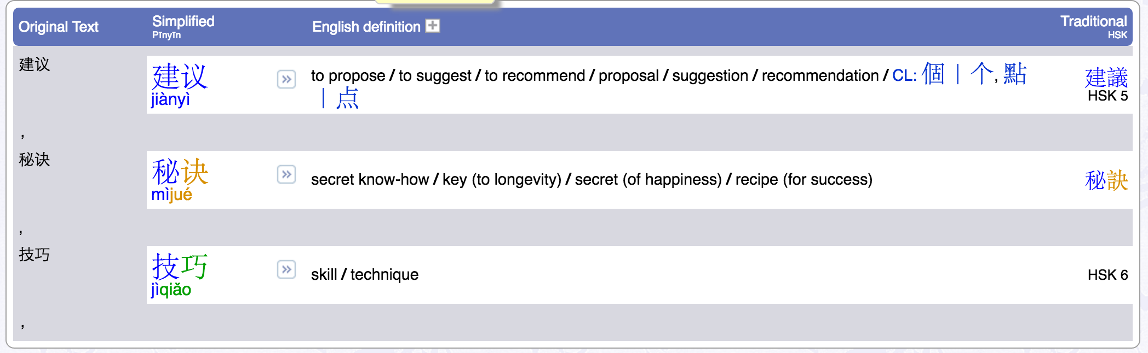The image size is (1148, 353).
Task: Expand English definitions with the plus icon
Action: (433, 26)
